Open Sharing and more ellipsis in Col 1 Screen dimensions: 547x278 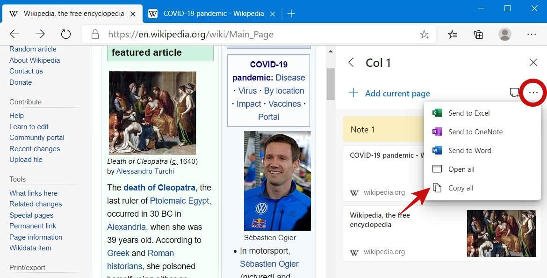click(533, 93)
